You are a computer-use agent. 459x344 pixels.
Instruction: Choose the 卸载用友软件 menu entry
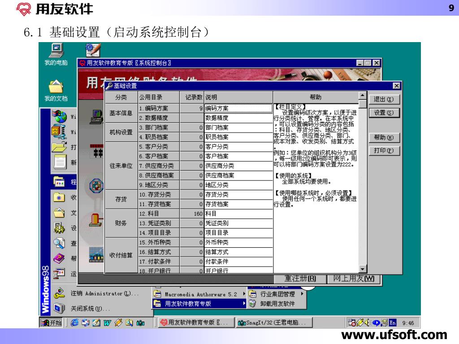pyautogui.click(x=277, y=304)
